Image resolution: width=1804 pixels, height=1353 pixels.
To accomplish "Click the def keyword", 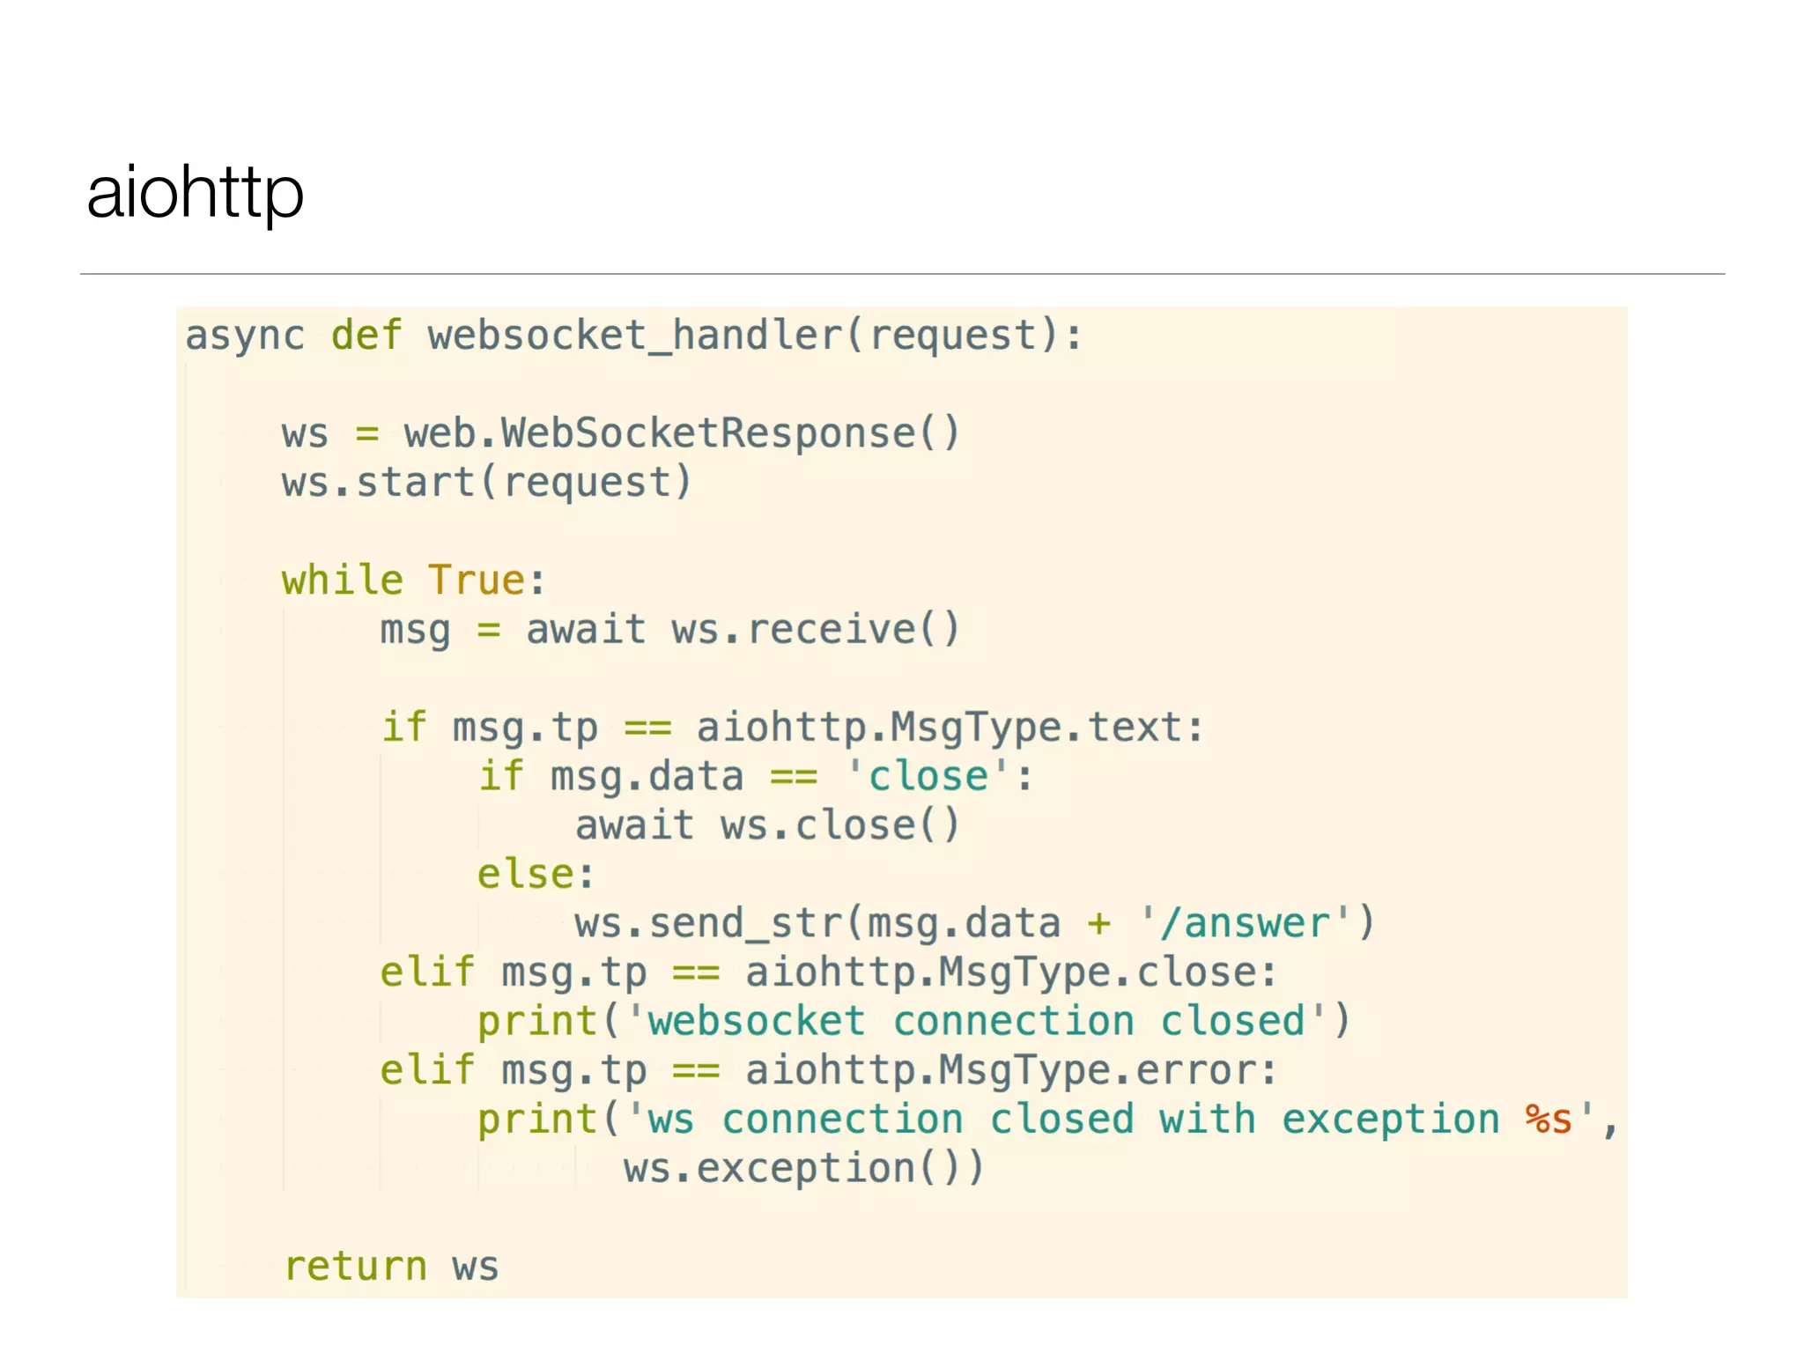I will click(366, 336).
